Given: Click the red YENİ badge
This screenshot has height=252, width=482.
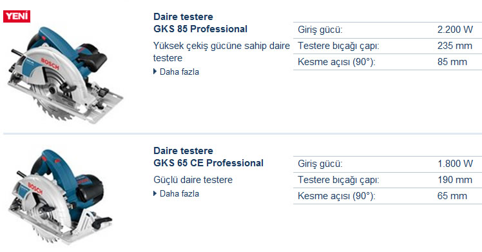Looking at the screenshot, I should [x=17, y=16].
